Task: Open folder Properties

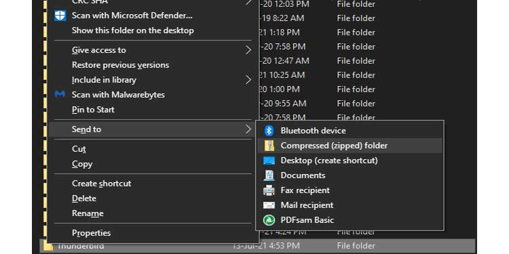Action: point(91,233)
